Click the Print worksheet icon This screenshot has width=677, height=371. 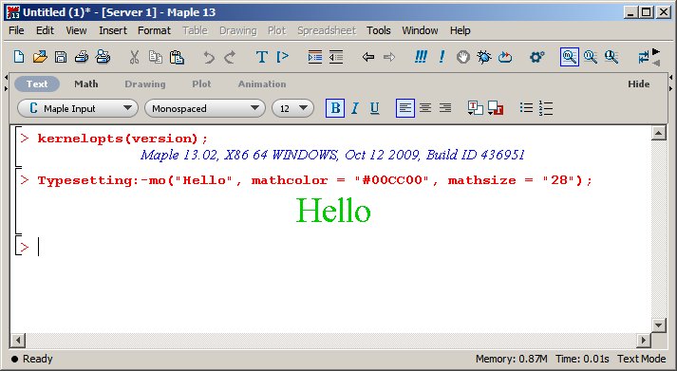pos(81,57)
